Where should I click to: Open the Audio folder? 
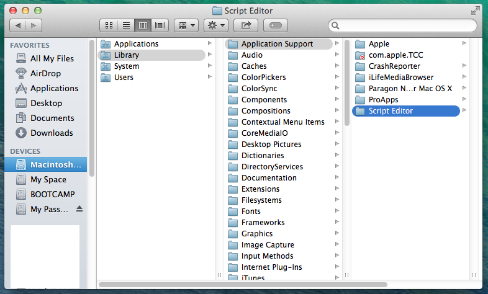pos(279,55)
